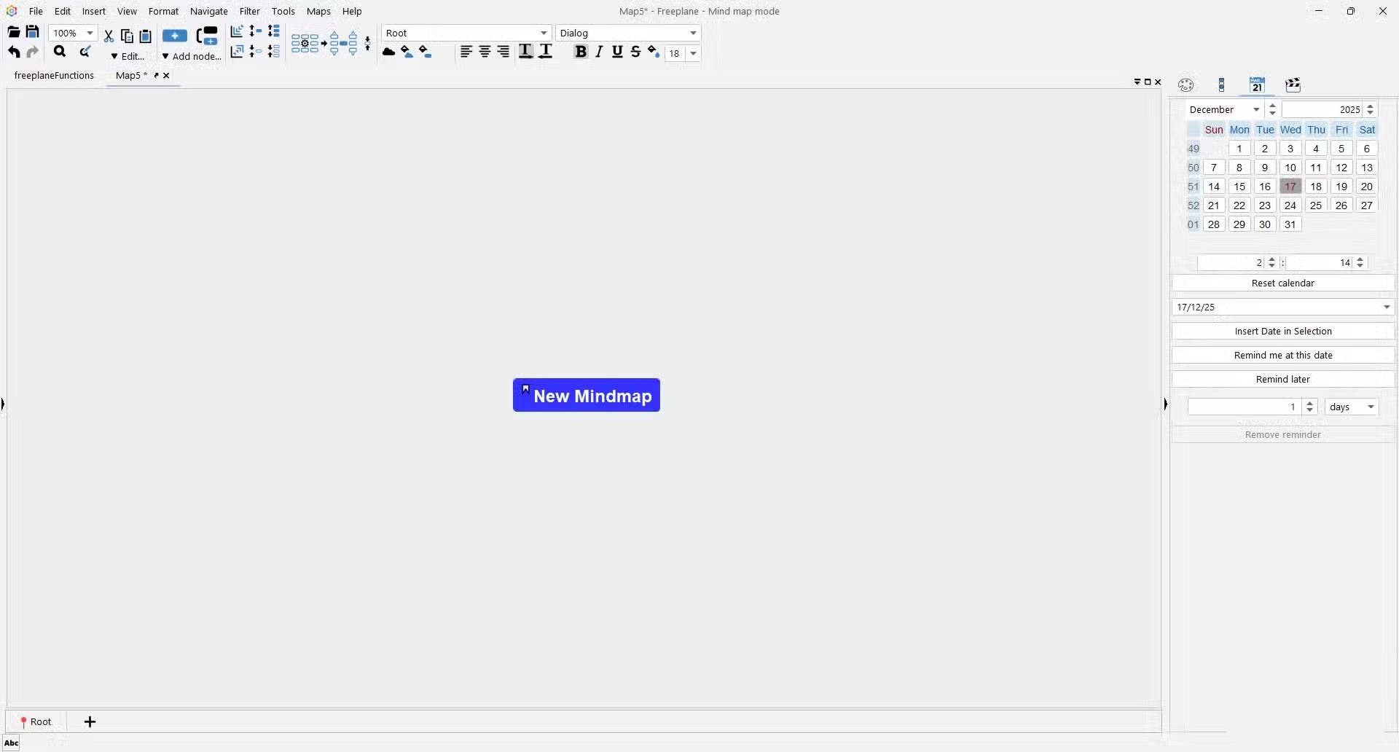
Task: Open the clapperboard panel tab
Action: point(1293,85)
